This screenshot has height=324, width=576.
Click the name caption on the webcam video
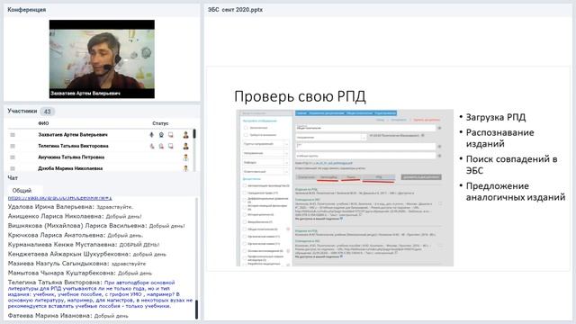(x=85, y=94)
